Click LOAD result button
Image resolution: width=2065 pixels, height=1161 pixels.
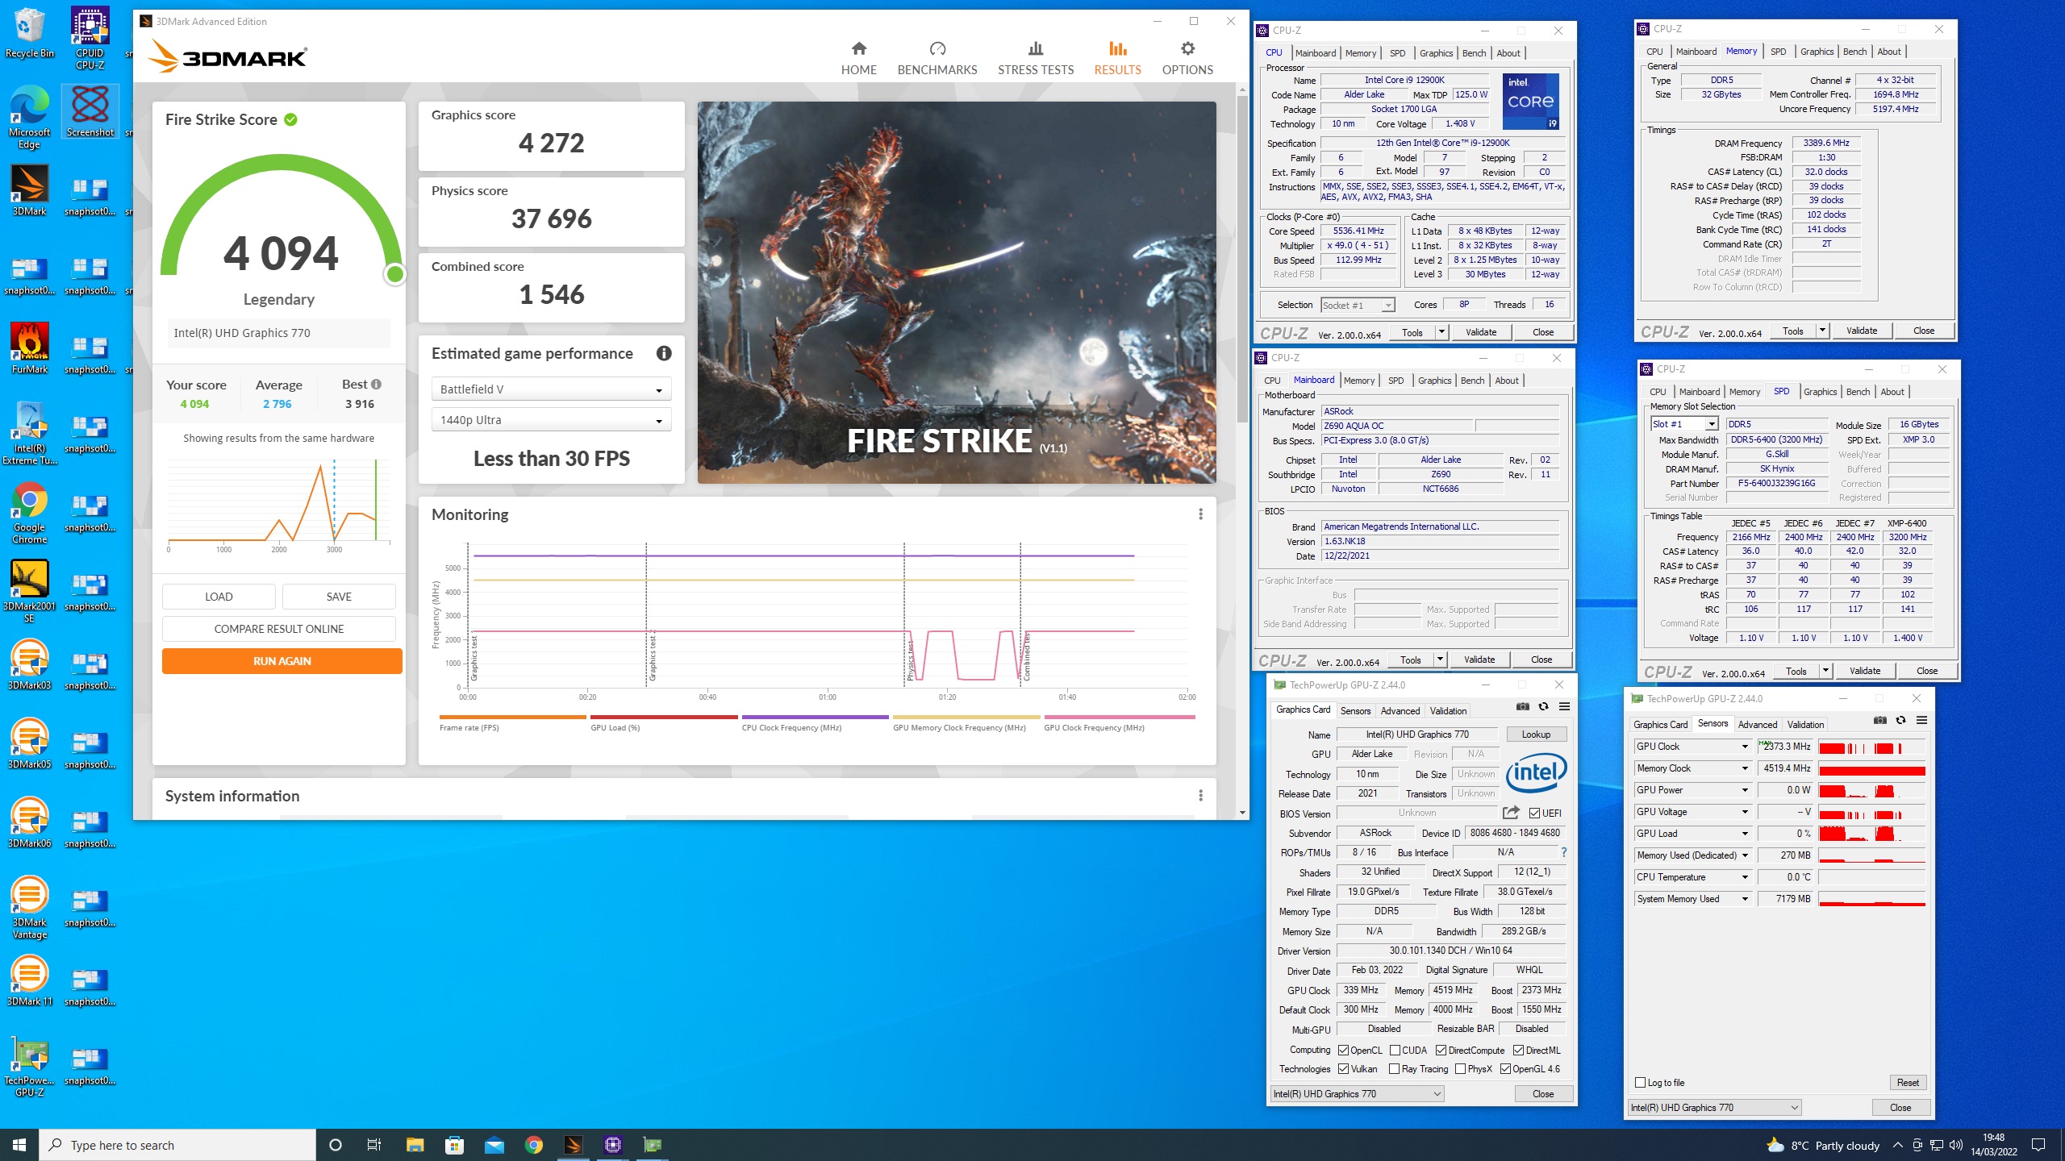click(x=219, y=597)
